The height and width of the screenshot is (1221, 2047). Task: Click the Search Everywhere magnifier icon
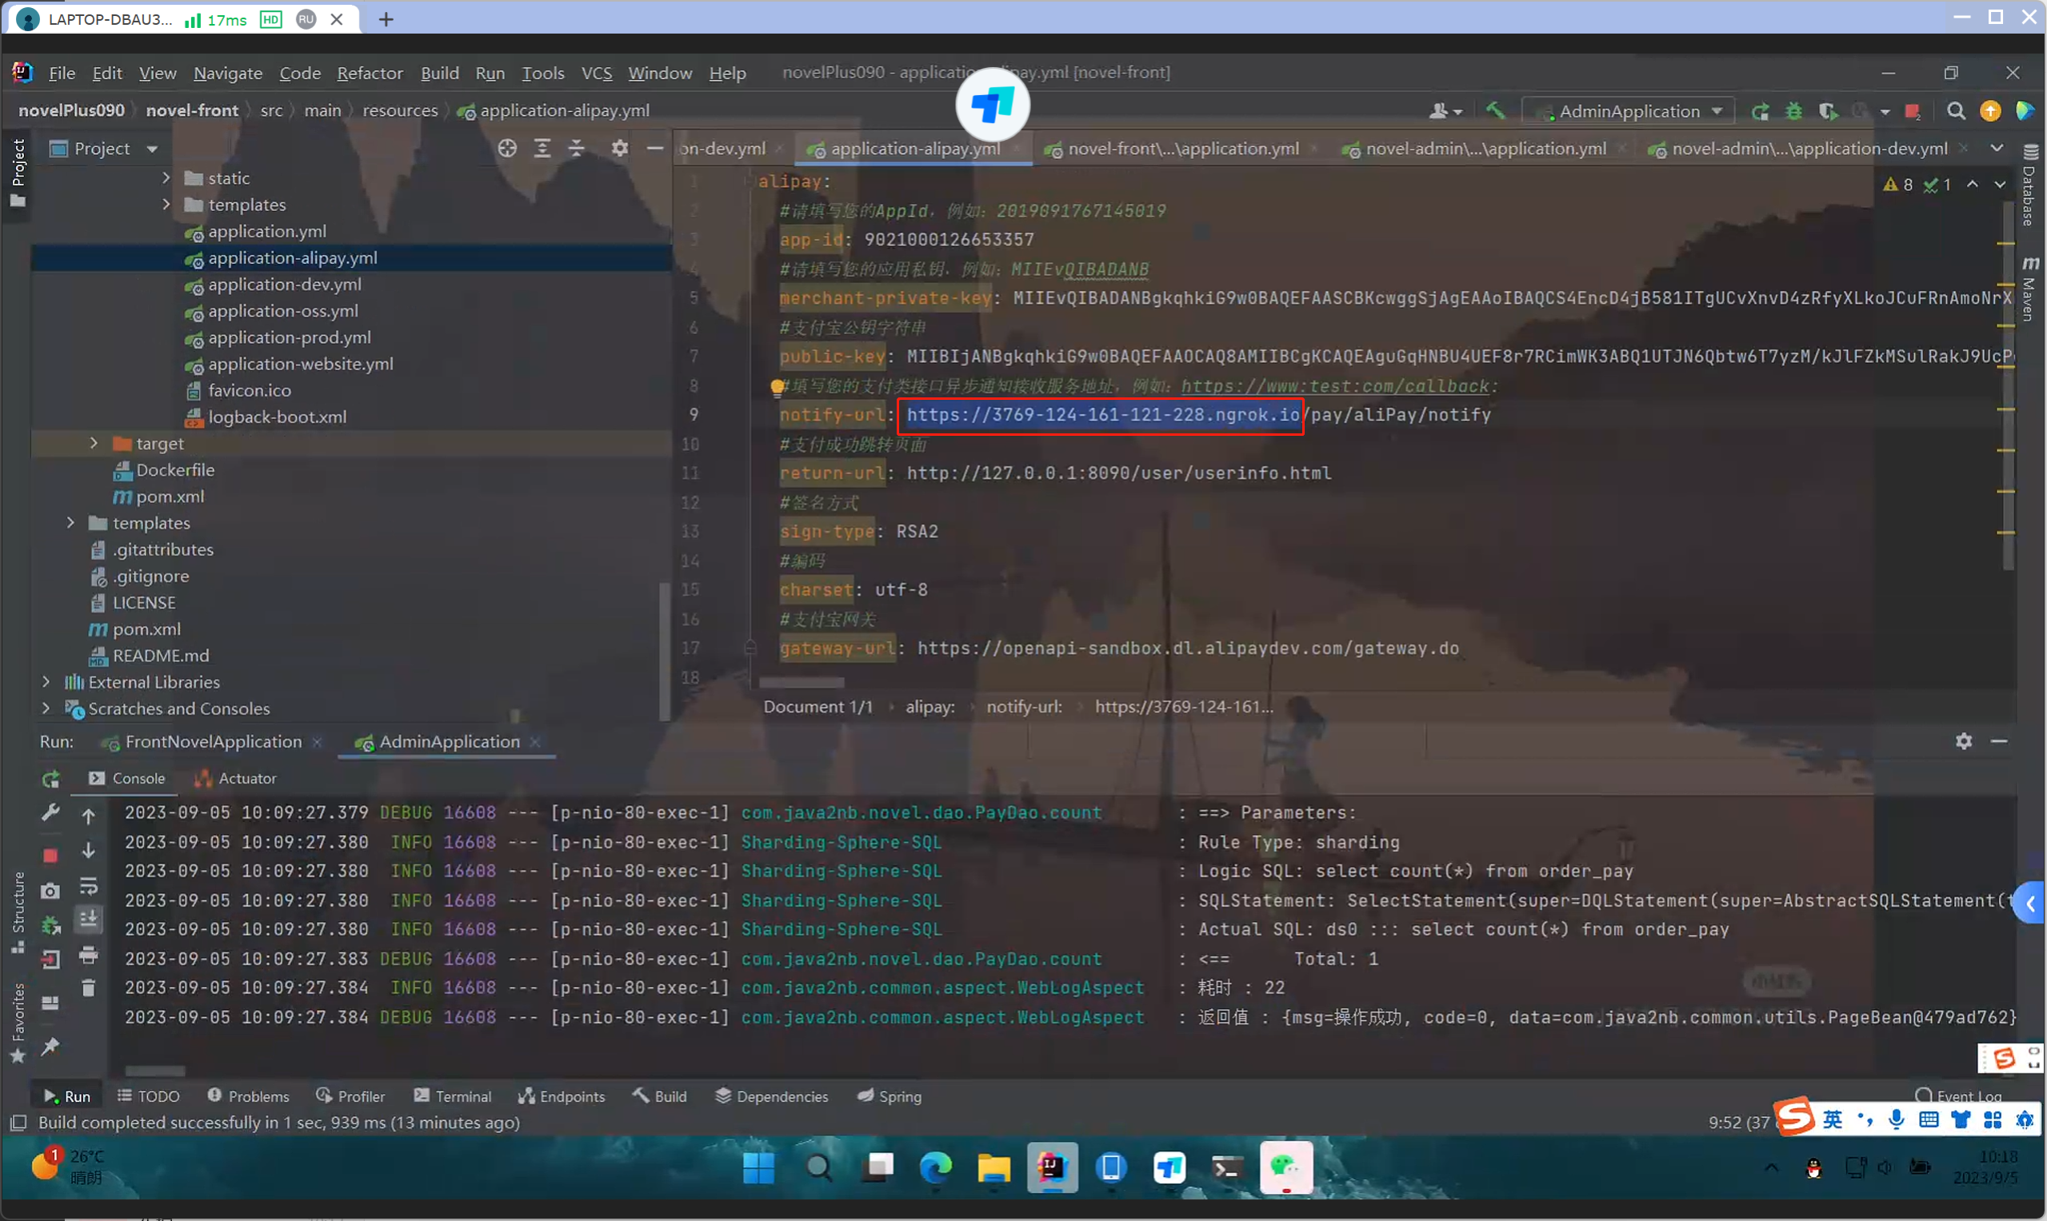coord(1956,111)
